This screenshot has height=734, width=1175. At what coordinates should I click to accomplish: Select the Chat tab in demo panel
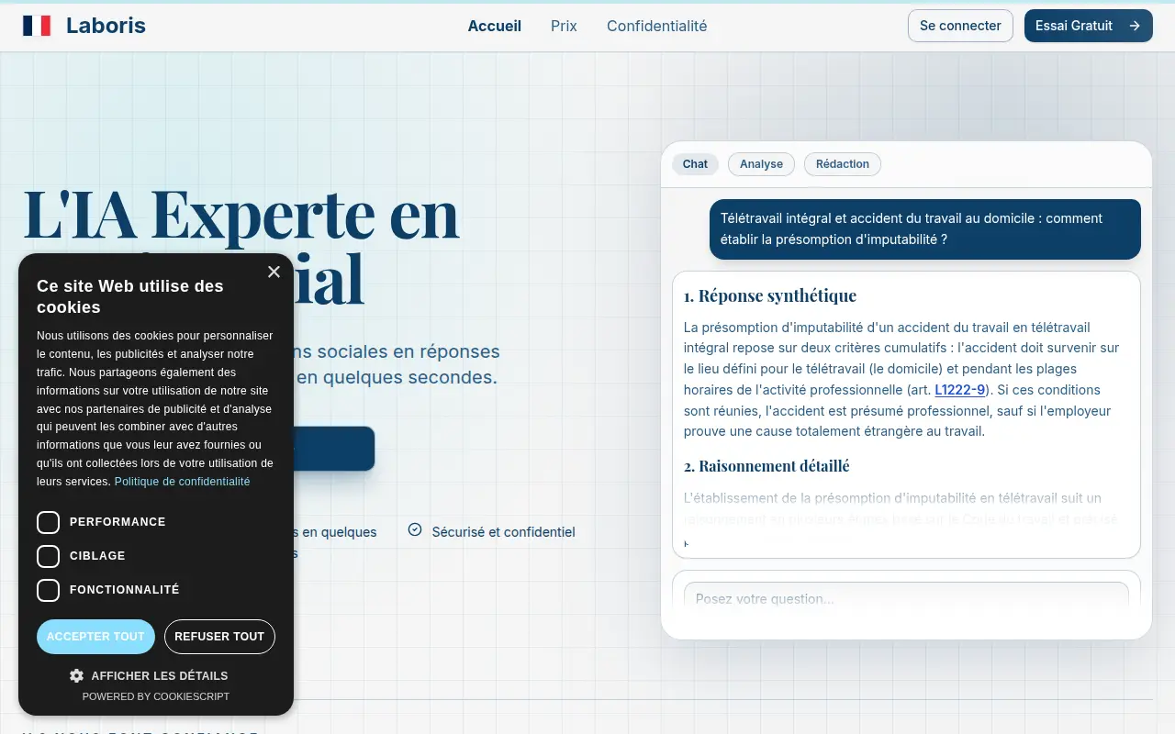pyautogui.click(x=695, y=164)
